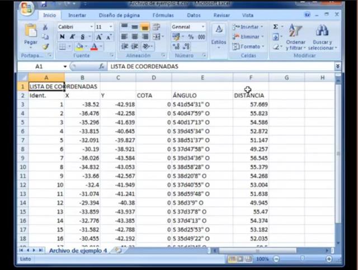358x270 pixels.
Task: Apply cell borders icon
Action: (62, 47)
